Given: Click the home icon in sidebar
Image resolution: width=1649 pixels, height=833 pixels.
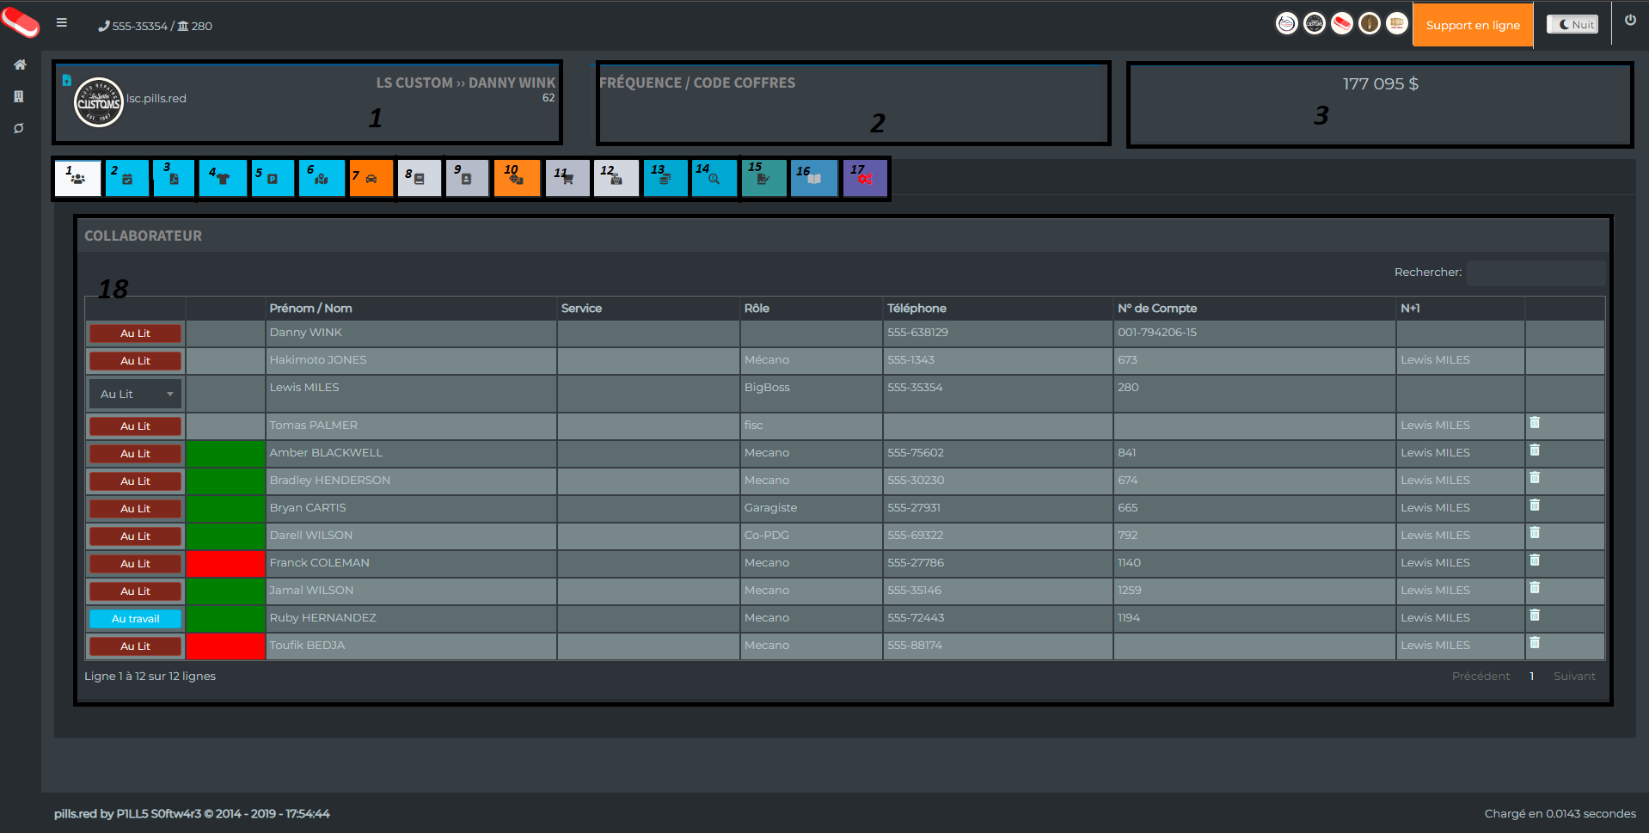Looking at the screenshot, I should point(20,64).
